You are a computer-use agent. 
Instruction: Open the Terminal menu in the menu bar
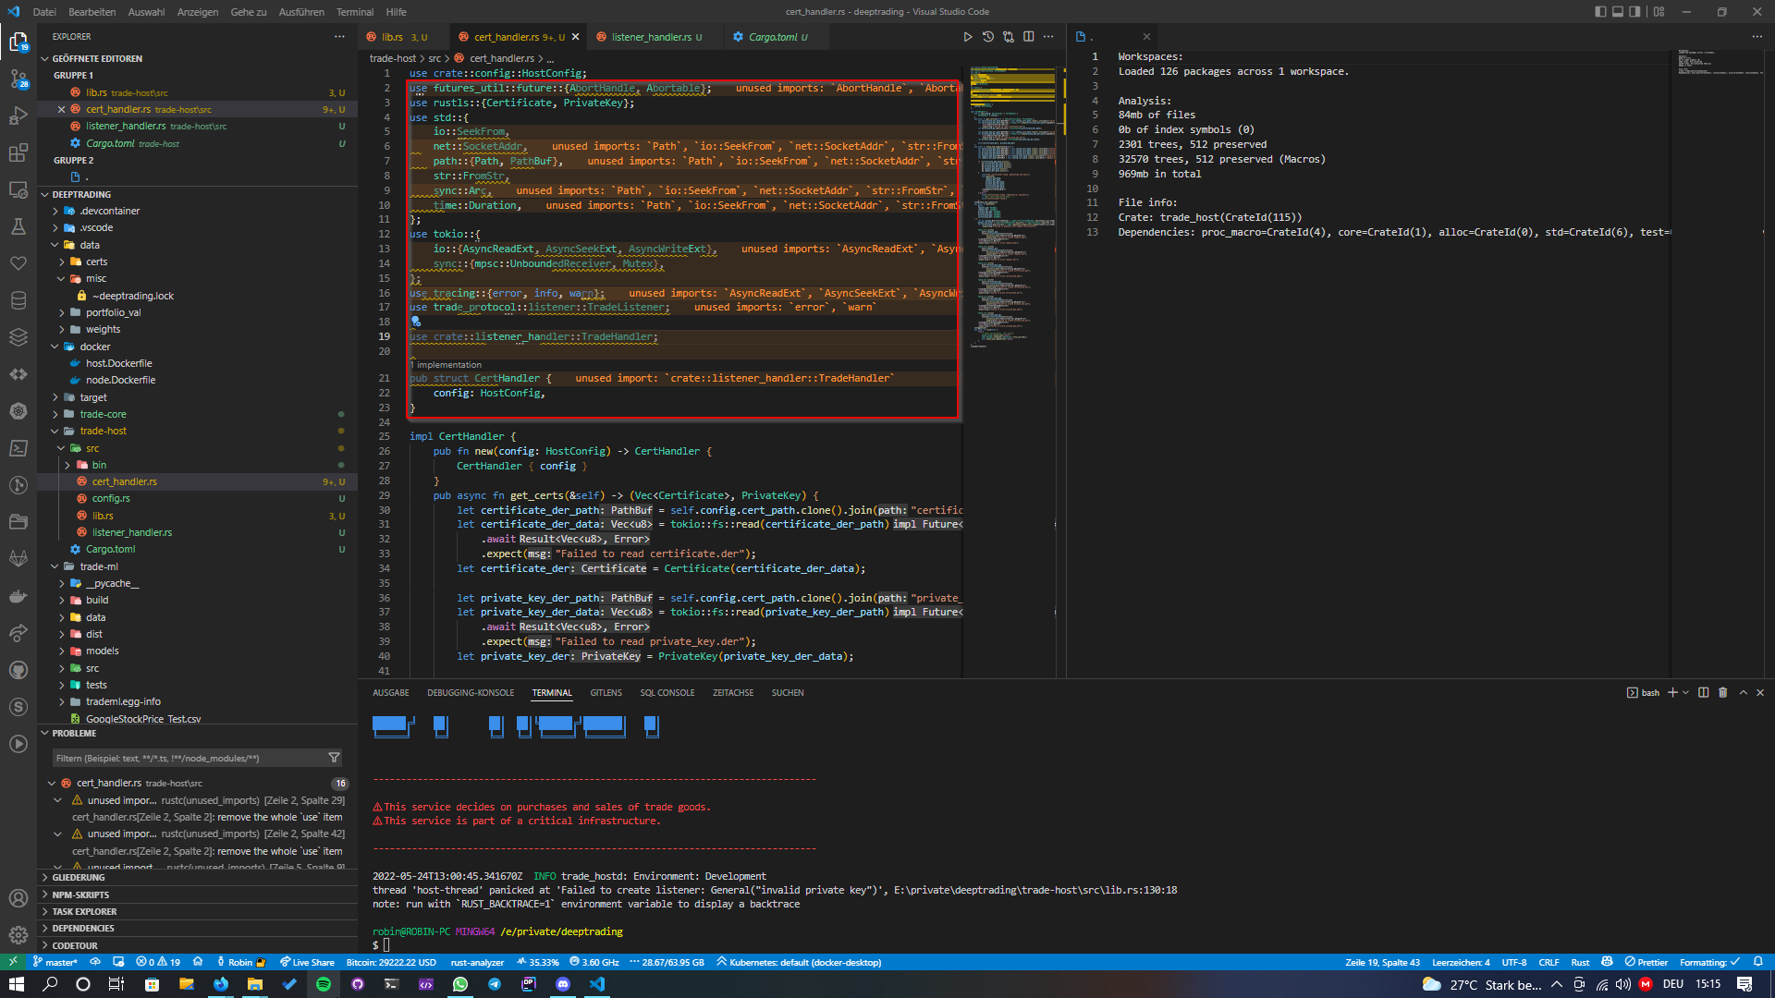point(354,12)
